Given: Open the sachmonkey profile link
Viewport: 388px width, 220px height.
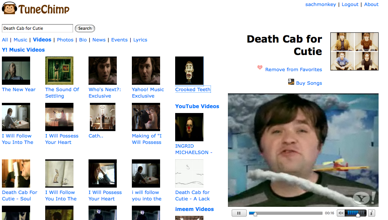Looking at the screenshot, I should point(321,5).
